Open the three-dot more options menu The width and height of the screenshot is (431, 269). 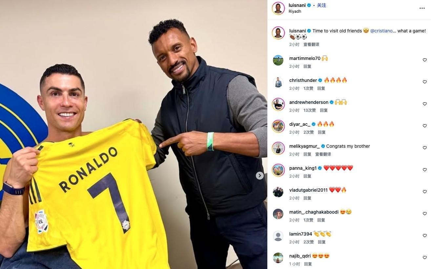click(422, 8)
